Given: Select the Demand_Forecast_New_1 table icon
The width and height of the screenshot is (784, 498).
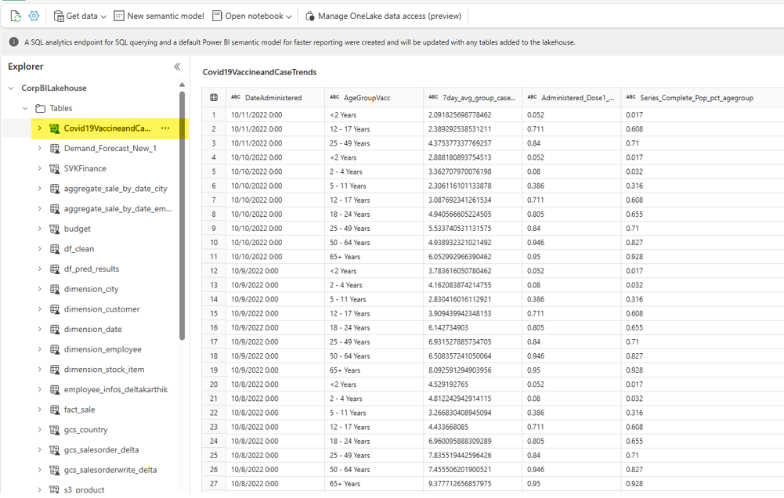Looking at the screenshot, I should [55, 149].
